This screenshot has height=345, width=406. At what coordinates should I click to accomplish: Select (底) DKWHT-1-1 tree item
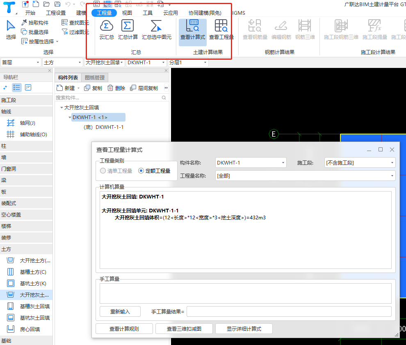coord(104,127)
